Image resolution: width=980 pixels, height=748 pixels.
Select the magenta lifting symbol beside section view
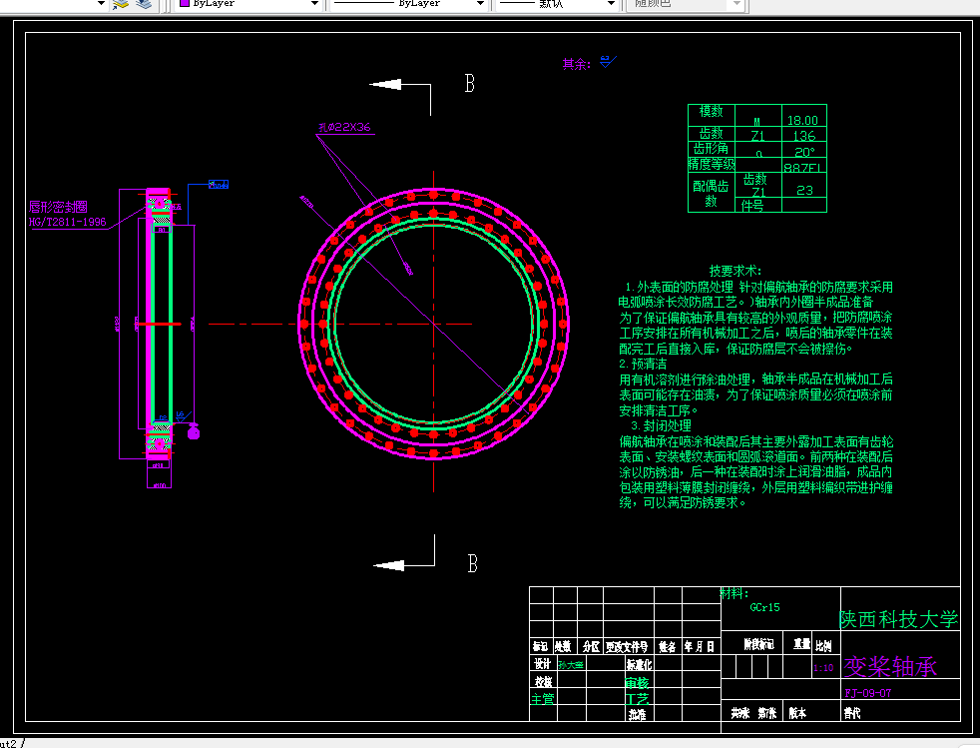(x=194, y=431)
